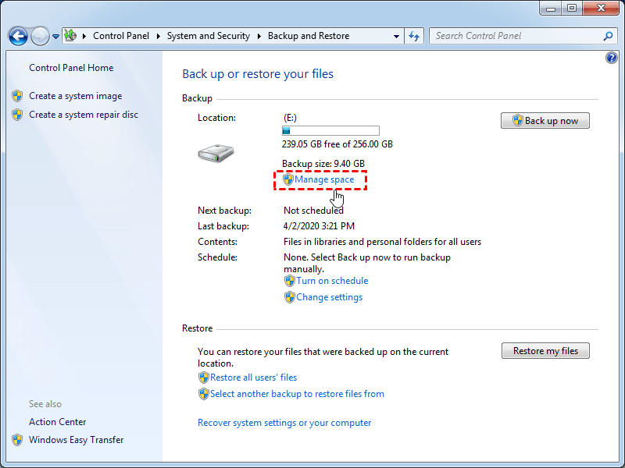625x468 pixels.
Task: Click the Control Panel icon in address bar
Action: coord(70,36)
